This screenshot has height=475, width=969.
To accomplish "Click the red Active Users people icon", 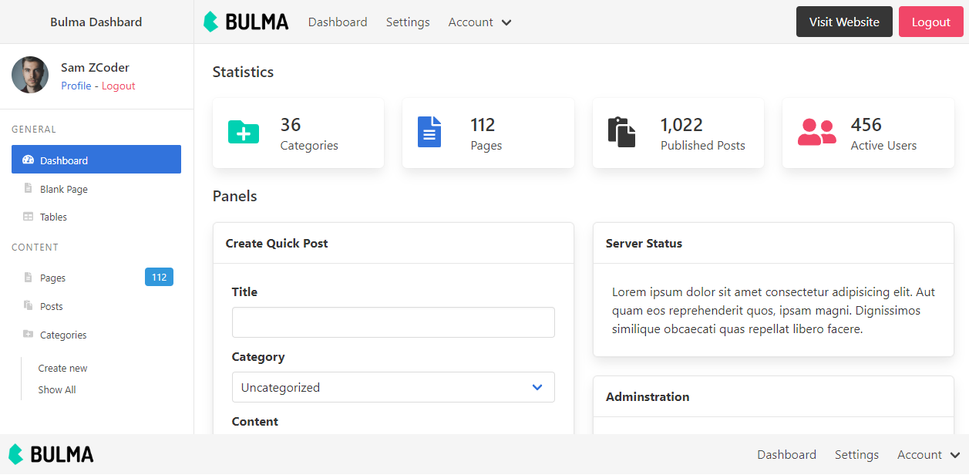I will [817, 132].
